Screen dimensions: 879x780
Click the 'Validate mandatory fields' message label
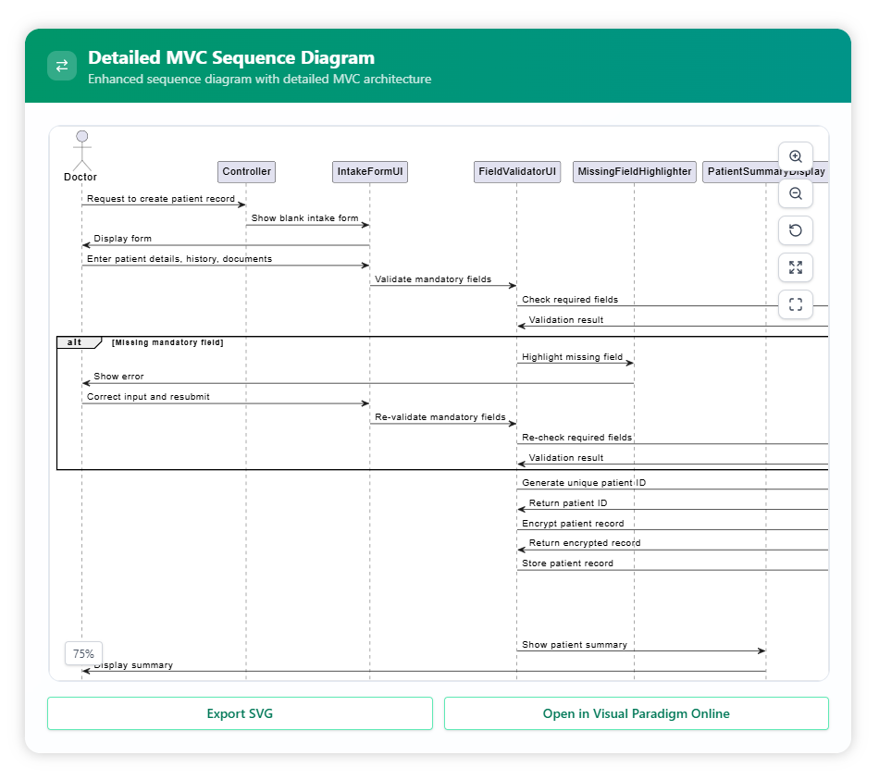tap(433, 279)
